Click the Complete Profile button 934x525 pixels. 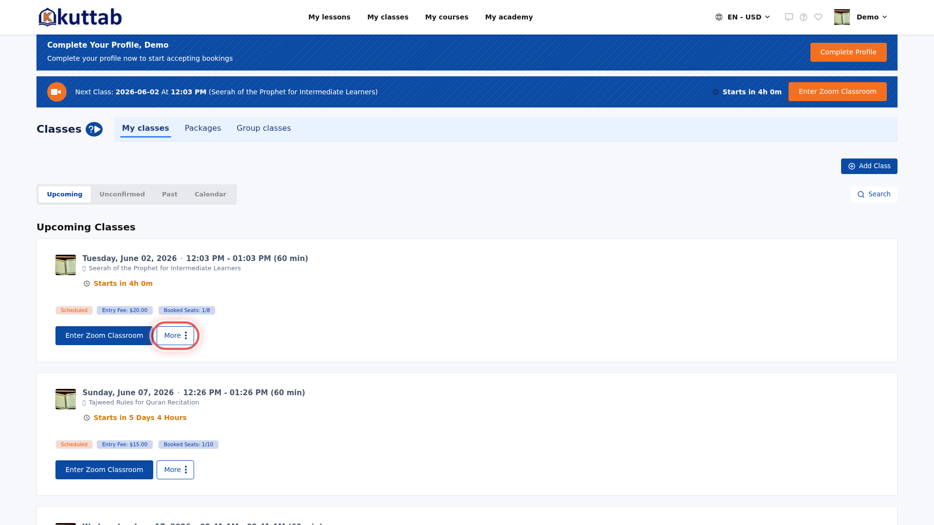coord(848,52)
